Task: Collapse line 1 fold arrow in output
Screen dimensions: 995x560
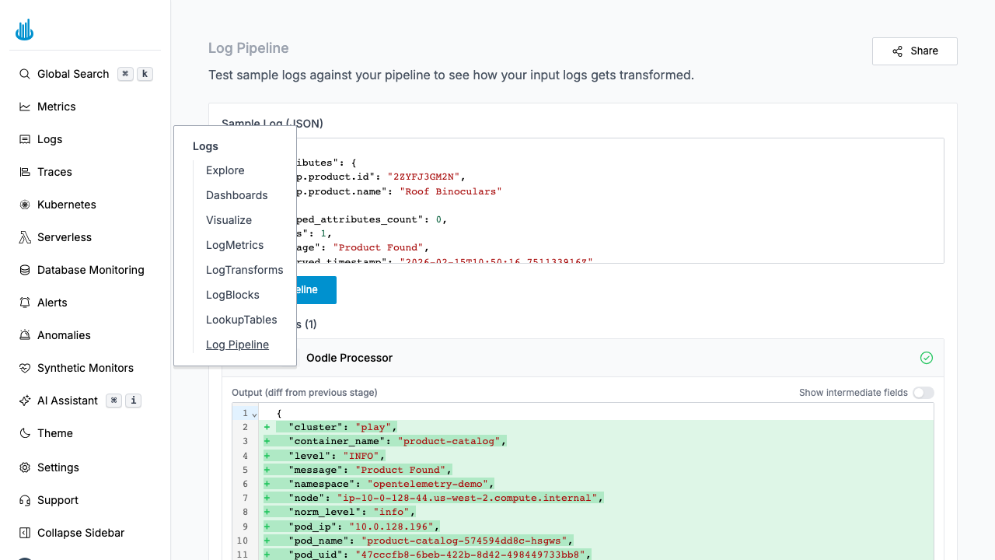Action: pos(254,414)
